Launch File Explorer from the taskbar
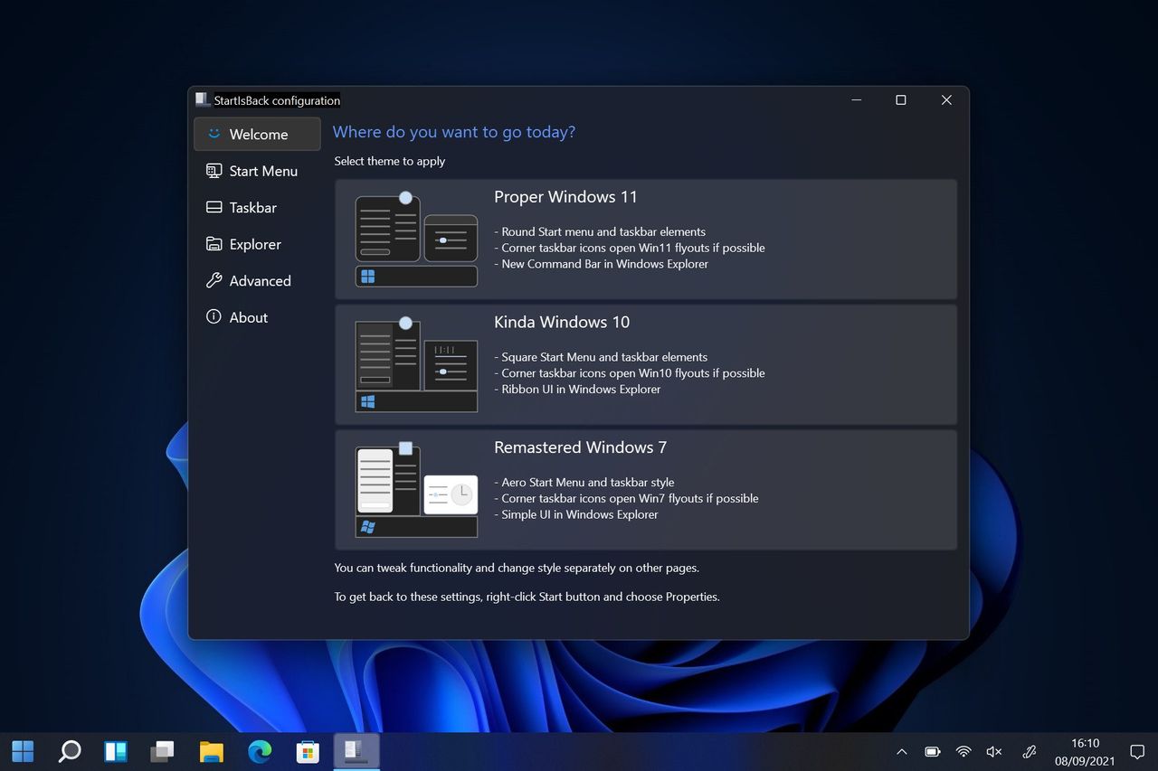The width and height of the screenshot is (1158, 771). pos(211,751)
